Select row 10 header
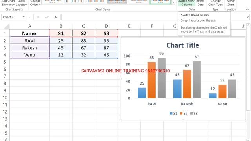251x141 pixels. tap(5, 98)
